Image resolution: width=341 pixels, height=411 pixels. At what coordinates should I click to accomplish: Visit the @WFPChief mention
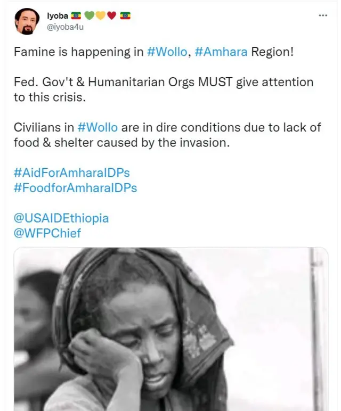coord(47,233)
